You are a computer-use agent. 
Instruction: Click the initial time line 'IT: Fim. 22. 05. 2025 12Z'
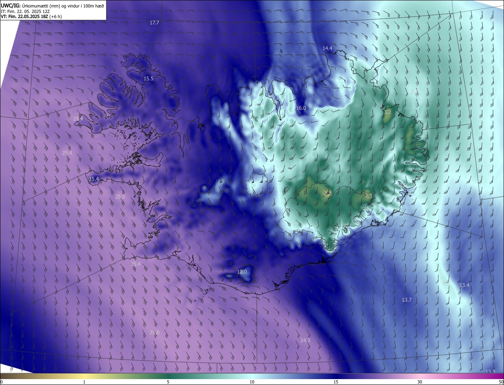26,11
